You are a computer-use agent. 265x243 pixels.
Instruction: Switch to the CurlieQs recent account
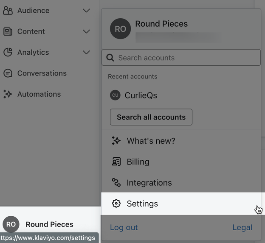click(x=141, y=95)
